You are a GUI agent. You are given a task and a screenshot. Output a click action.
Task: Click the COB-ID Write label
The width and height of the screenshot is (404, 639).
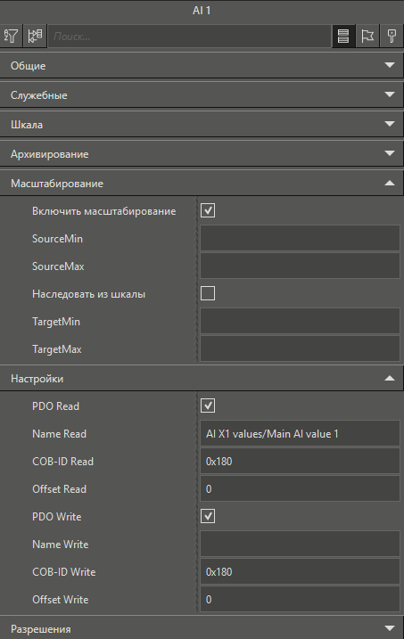tap(64, 572)
